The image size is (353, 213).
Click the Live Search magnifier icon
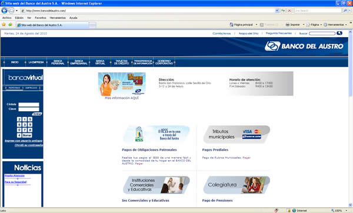[x=345, y=11]
